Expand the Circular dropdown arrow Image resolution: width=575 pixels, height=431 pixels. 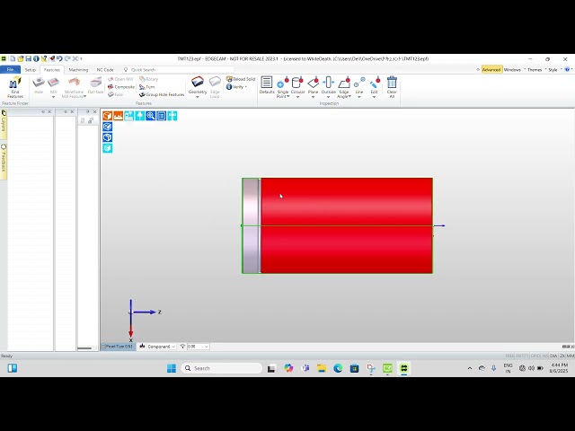tap(297, 97)
